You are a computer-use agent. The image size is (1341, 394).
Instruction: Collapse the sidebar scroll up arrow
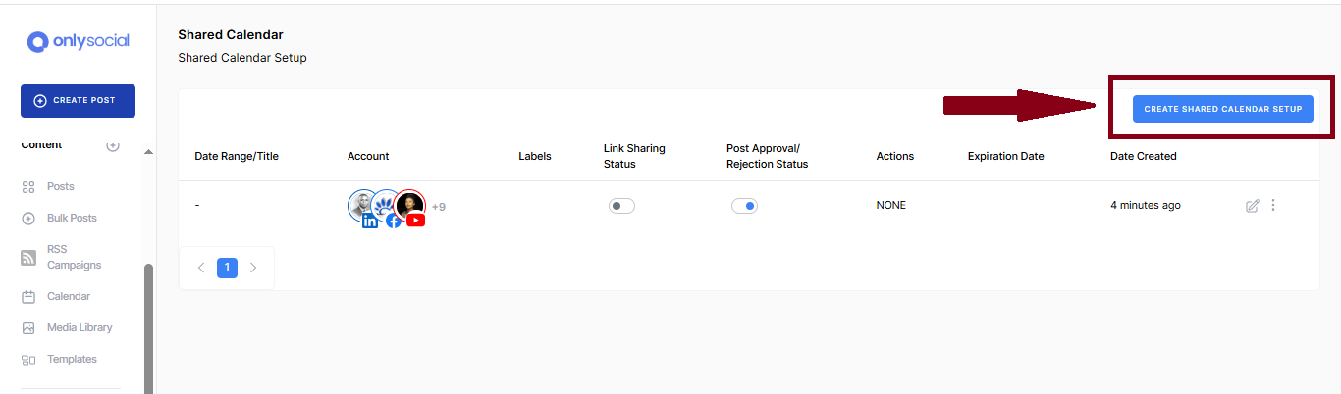coord(149,152)
